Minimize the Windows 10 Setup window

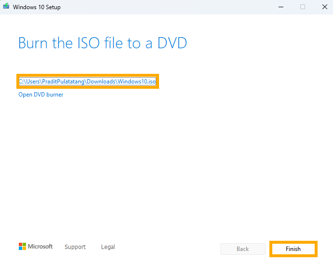(281, 7)
